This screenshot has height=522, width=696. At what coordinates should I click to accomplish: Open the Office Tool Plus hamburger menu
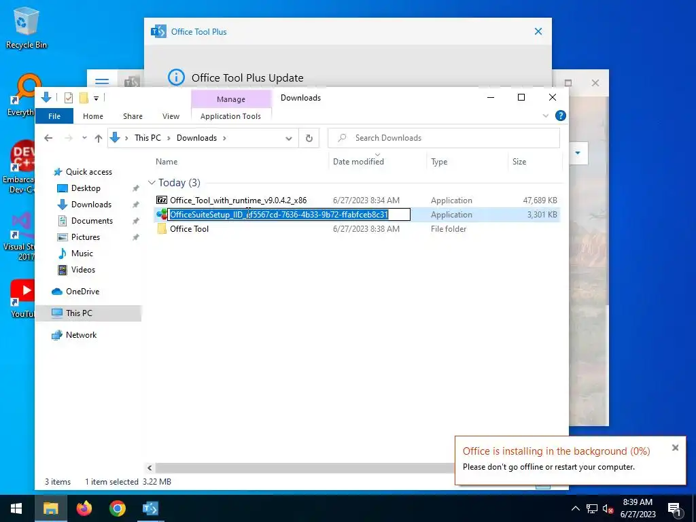click(102, 82)
